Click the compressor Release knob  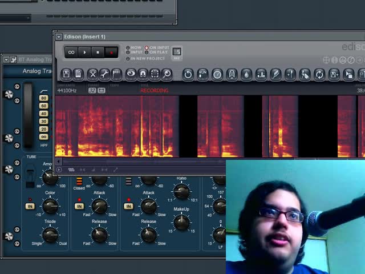click(149, 235)
